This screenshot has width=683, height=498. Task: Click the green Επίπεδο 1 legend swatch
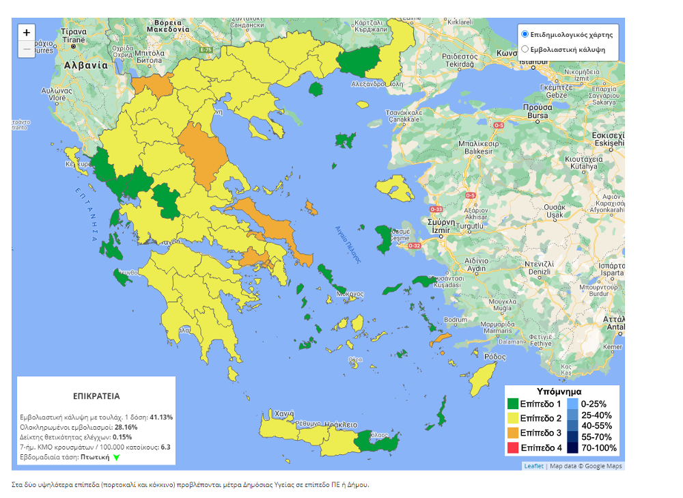pos(512,403)
